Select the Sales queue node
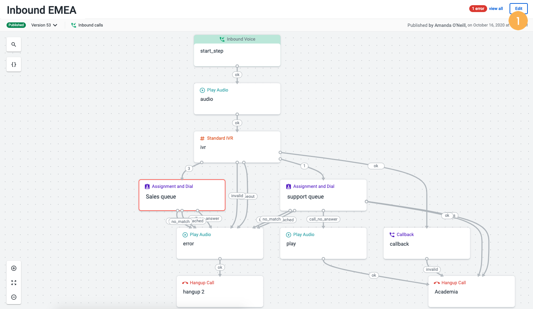Viewport: 533px width, 309px height. point(182,195)
